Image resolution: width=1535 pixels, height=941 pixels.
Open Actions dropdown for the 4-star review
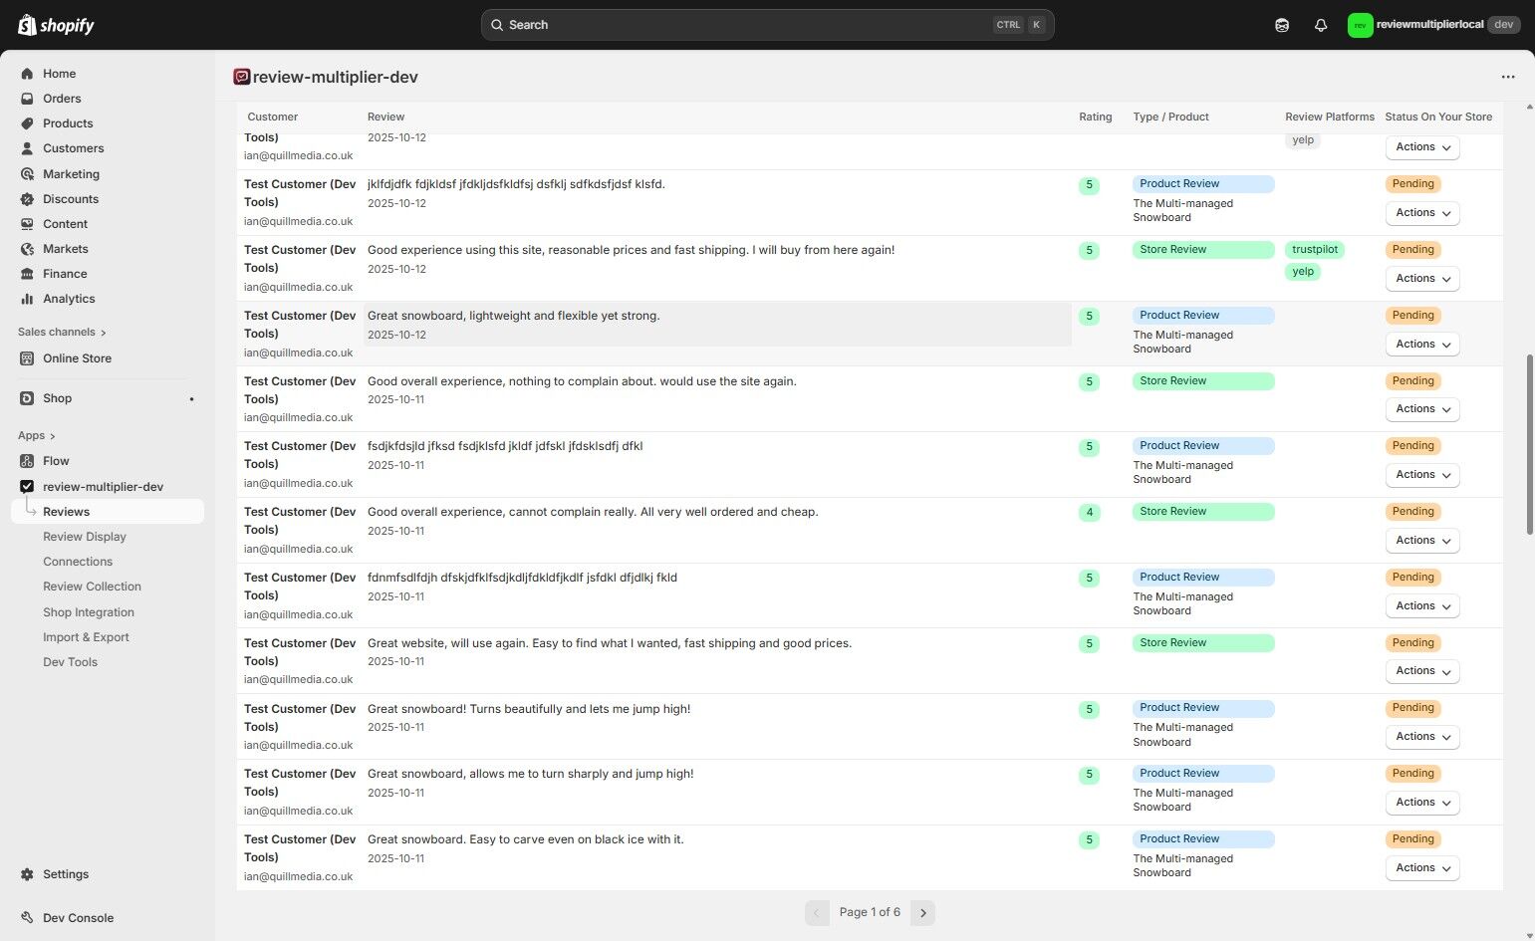point(1422,541)
